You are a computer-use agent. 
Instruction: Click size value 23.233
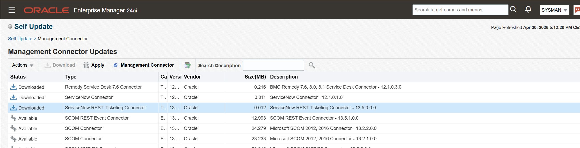click(259, 139)
